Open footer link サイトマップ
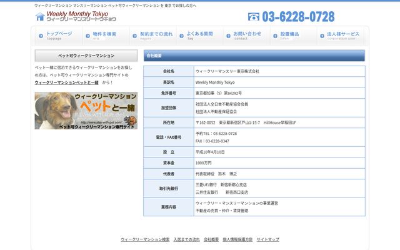400x250 pixels. coord(268,239)
